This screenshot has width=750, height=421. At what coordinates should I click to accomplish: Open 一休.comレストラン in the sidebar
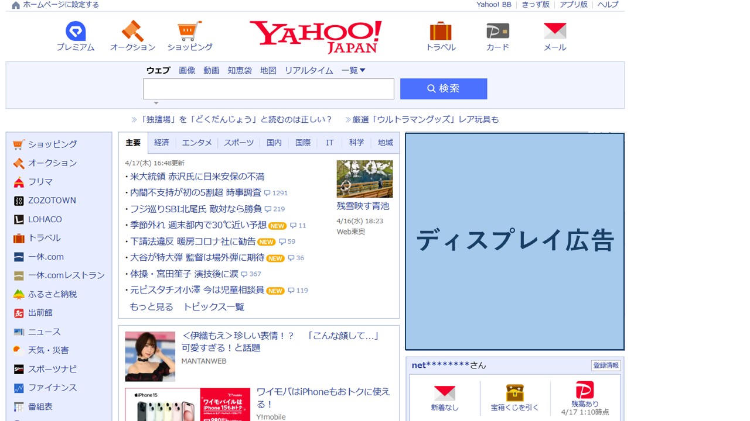[x=66, y=275]
